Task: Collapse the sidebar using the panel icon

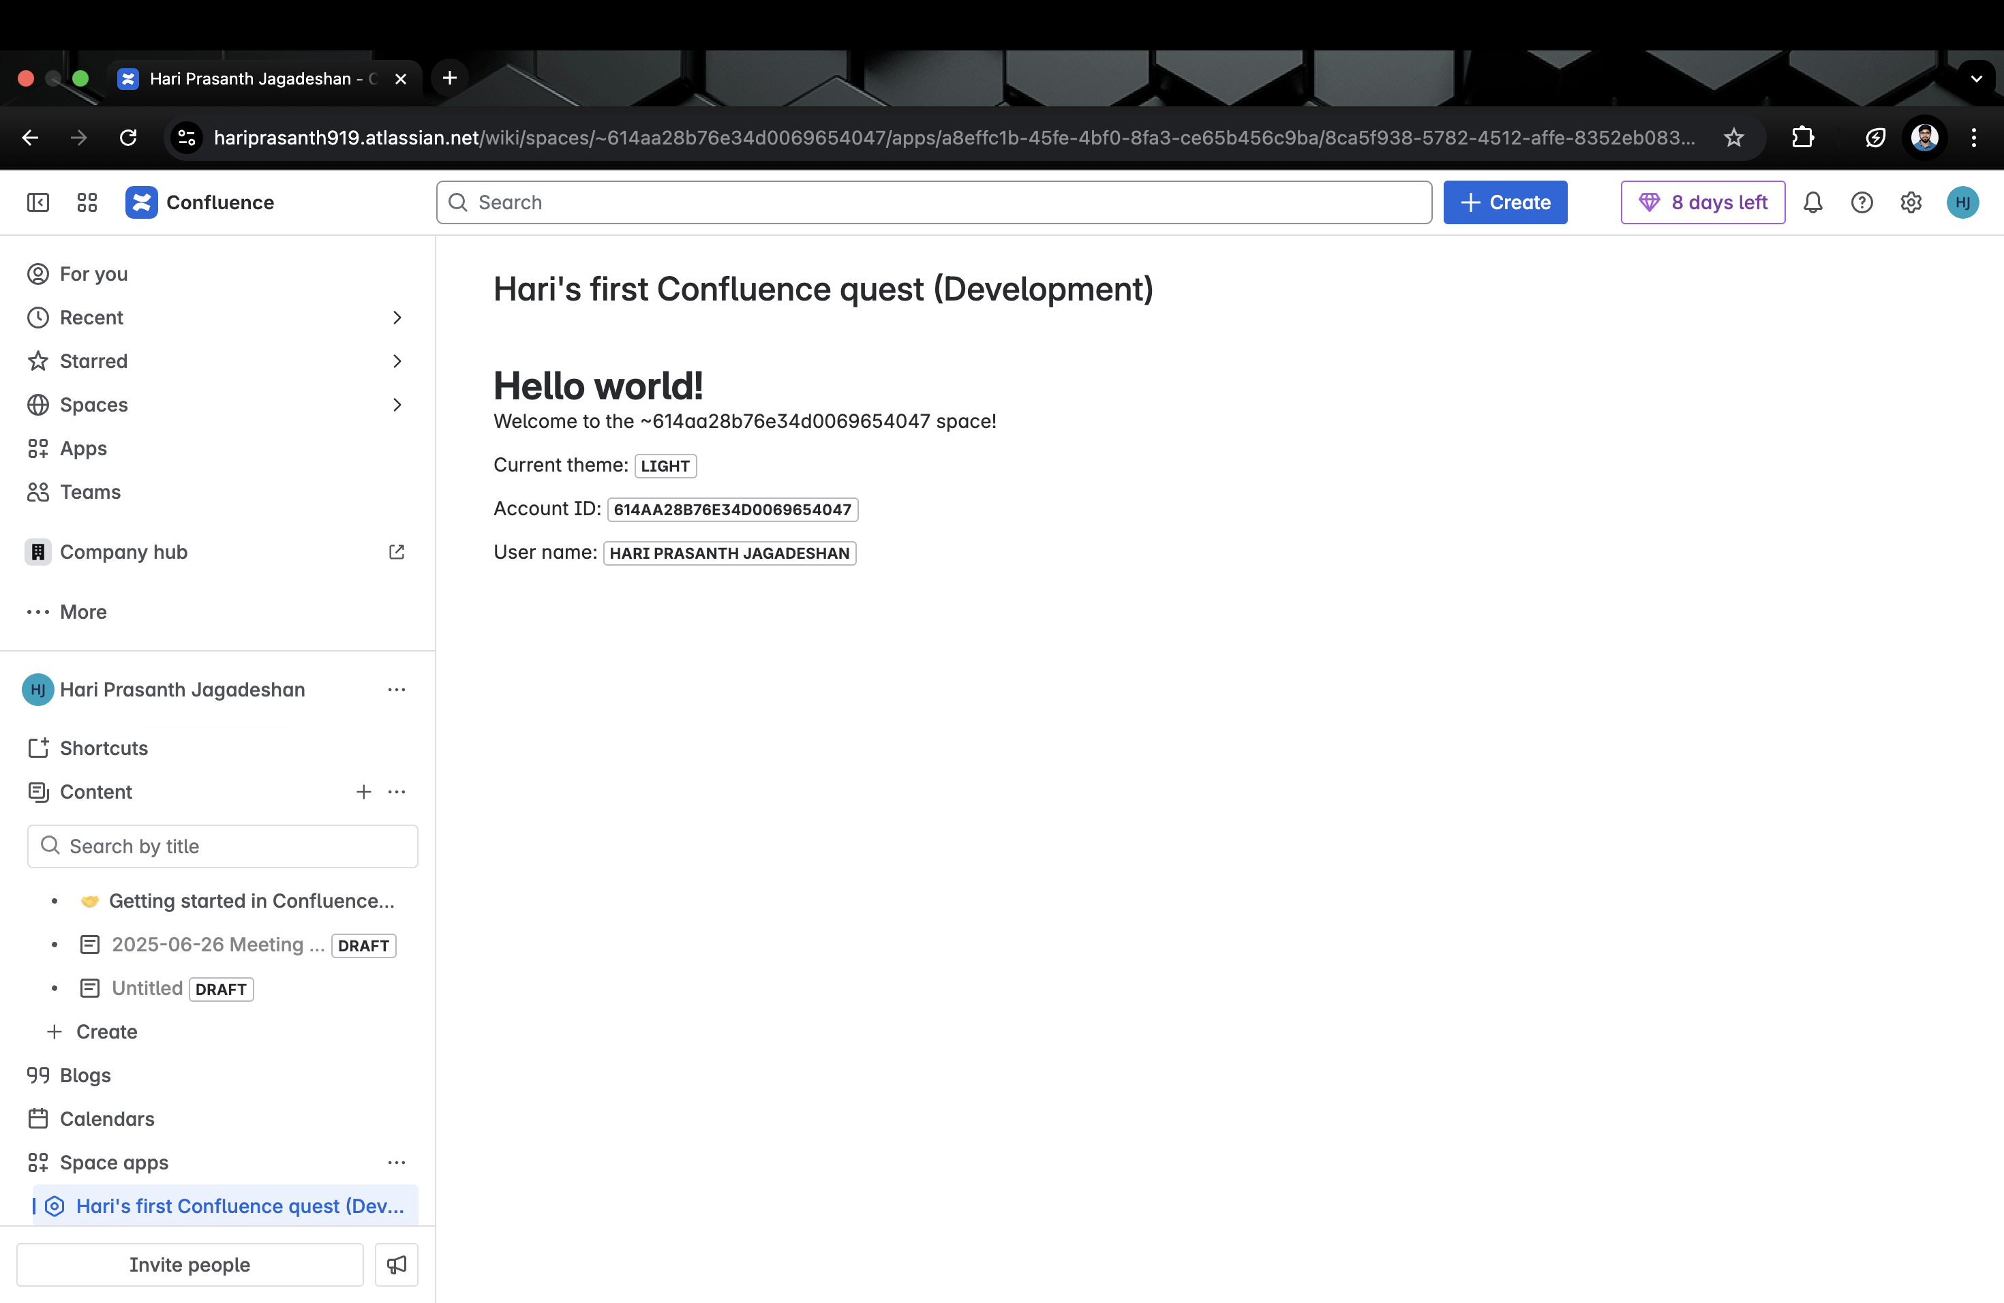Action: click(x=38, y=202)
